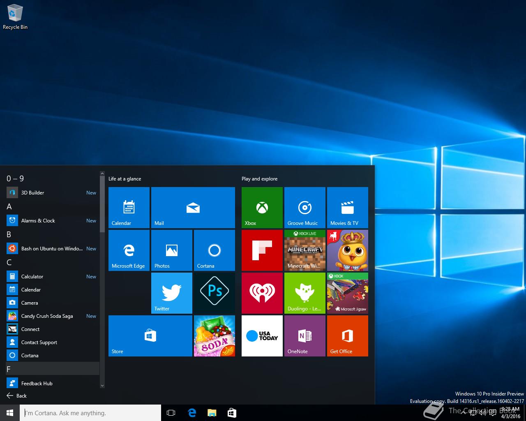Screen dimensions: 526x421
Task: Open the Calendar tile
Action: pyautogui.click(x=129, y=208)
